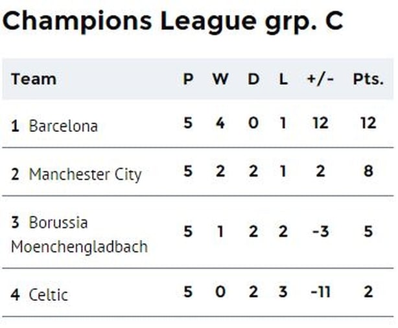
Task: Click the +/- column header
Action: (x=320, y=79)
